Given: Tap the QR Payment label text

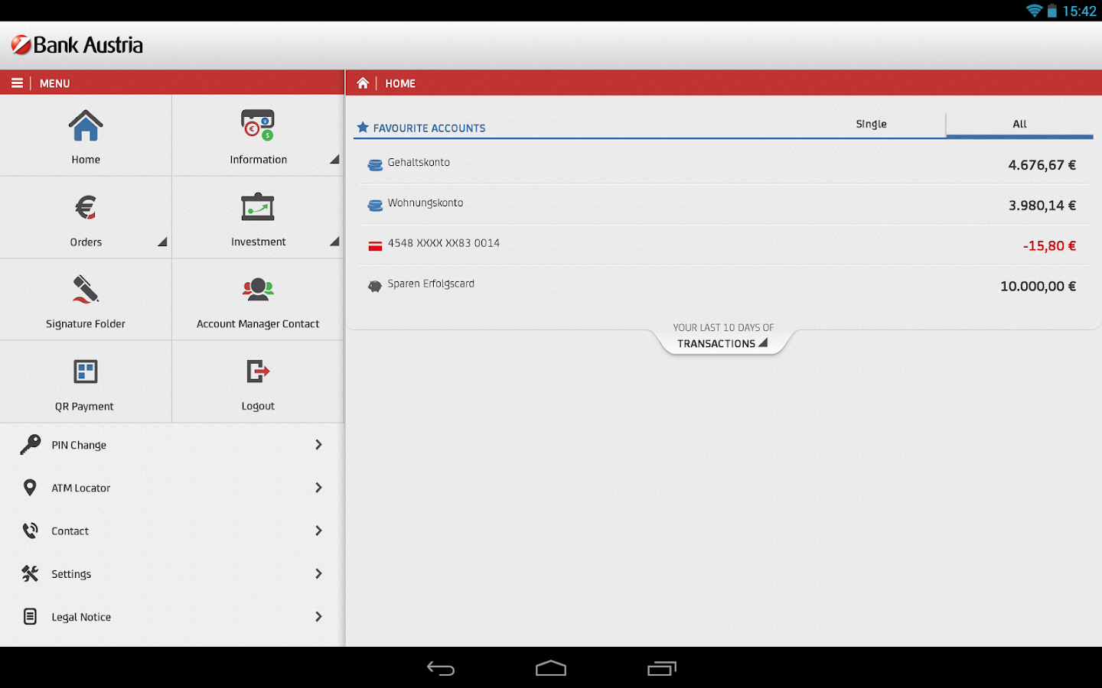Looking at the screenshot, I should (x=84, y=407).
